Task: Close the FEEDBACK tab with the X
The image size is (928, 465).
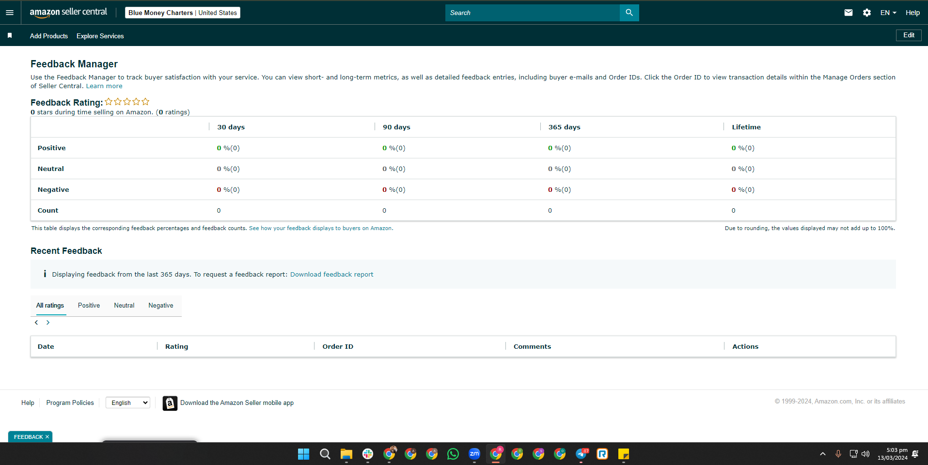Action: [47, 437]
